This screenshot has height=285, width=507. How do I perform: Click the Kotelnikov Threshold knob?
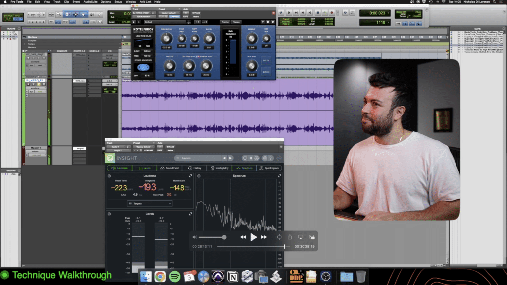[x=166, y=39]
